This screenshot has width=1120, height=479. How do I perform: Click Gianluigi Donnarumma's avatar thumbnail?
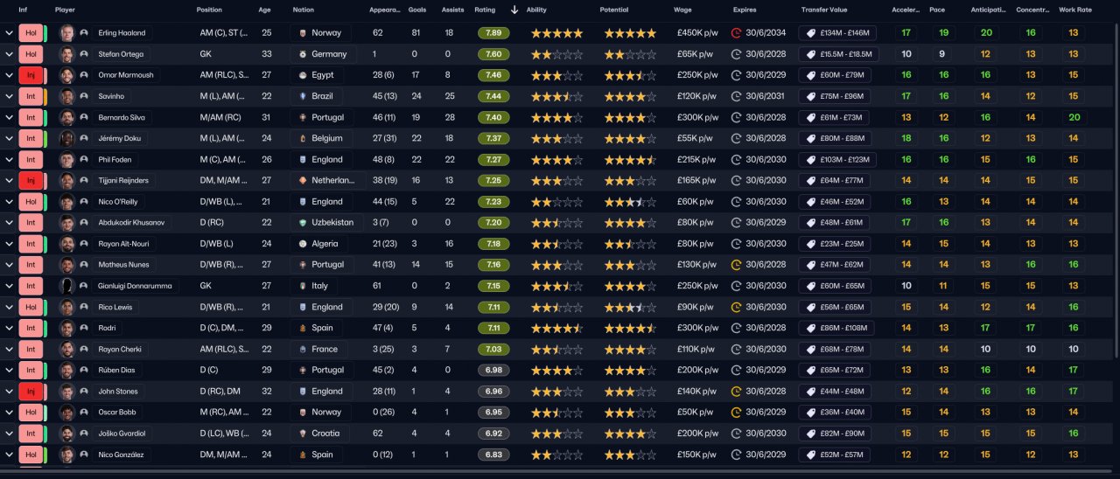pos(66,286)
